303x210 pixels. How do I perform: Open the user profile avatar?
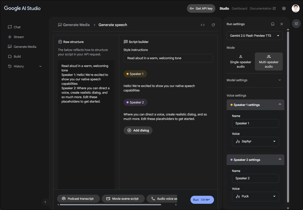click(296, 9)
